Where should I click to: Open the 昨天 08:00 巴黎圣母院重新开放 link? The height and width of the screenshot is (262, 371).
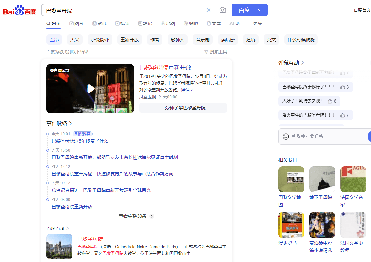click(x=72, y=207)
